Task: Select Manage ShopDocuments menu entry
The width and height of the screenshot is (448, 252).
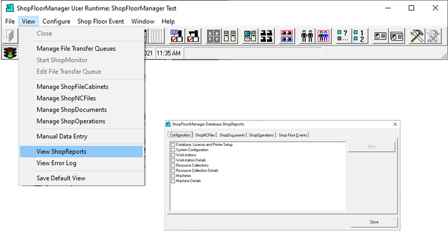Action: 81,110
